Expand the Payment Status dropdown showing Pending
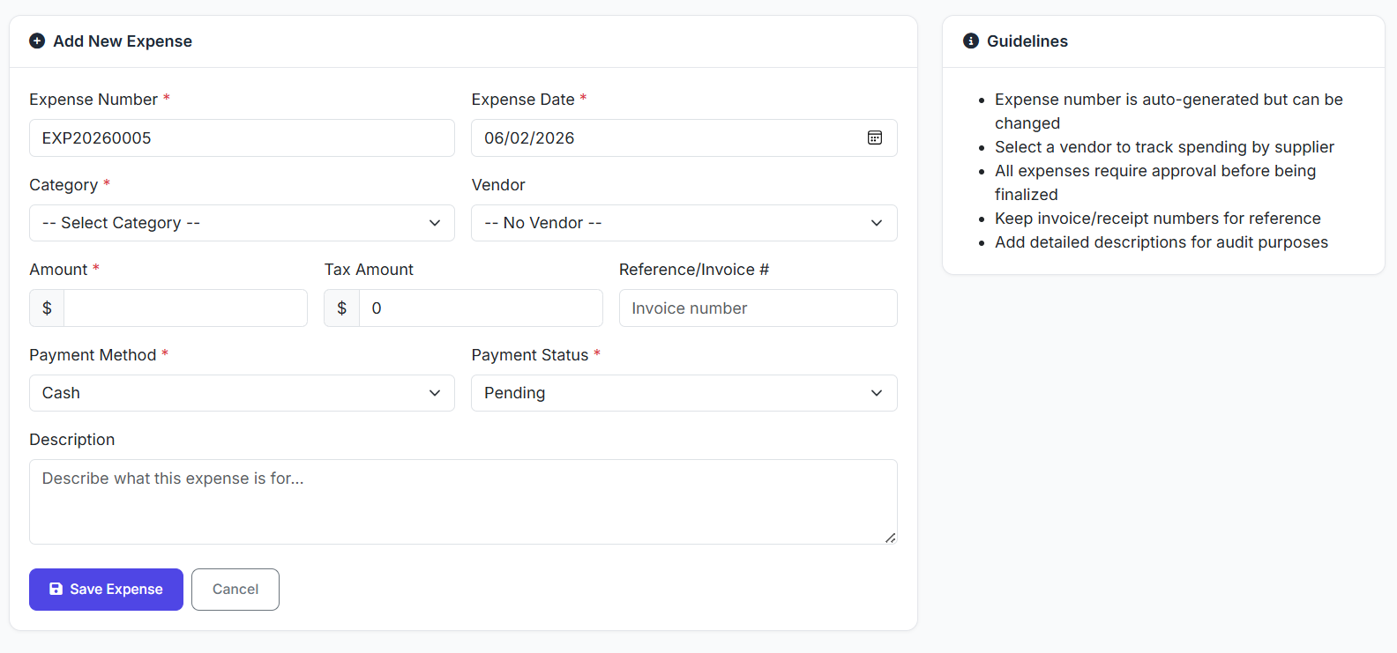1397x653 pixels. point(684,393)
